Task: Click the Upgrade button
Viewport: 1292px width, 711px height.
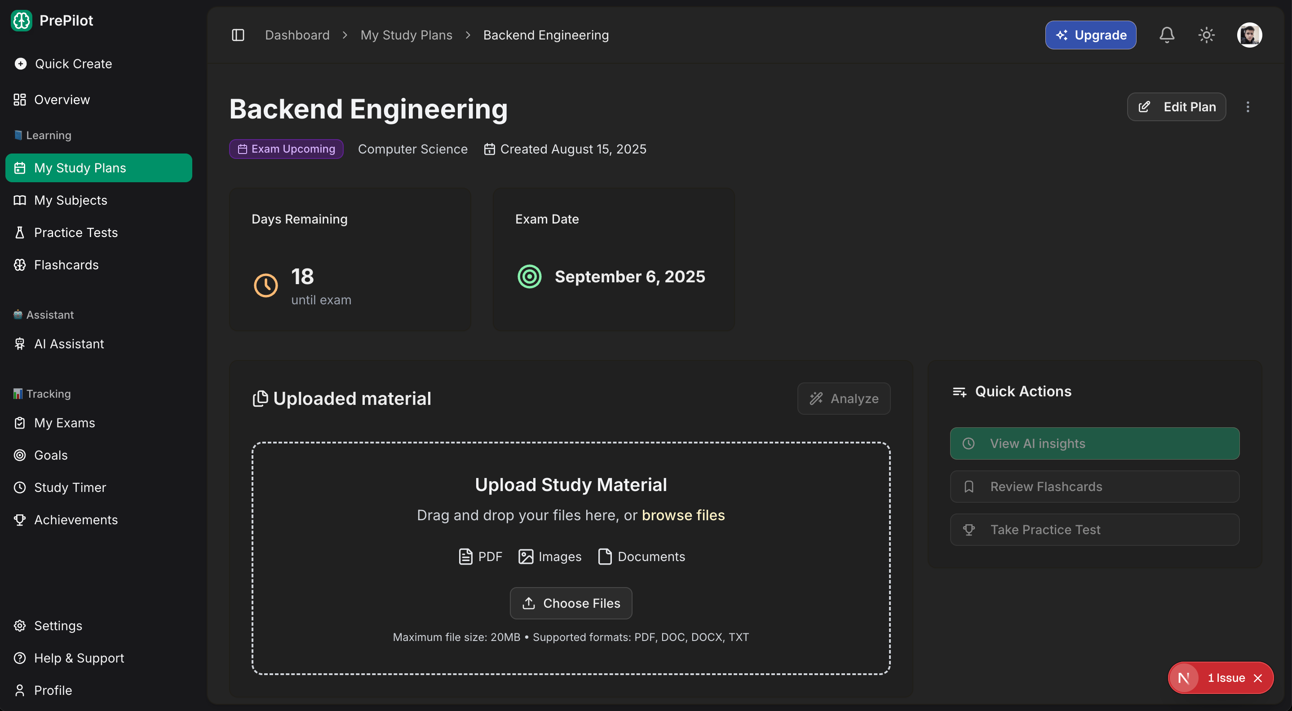Action: point(1090,35)
